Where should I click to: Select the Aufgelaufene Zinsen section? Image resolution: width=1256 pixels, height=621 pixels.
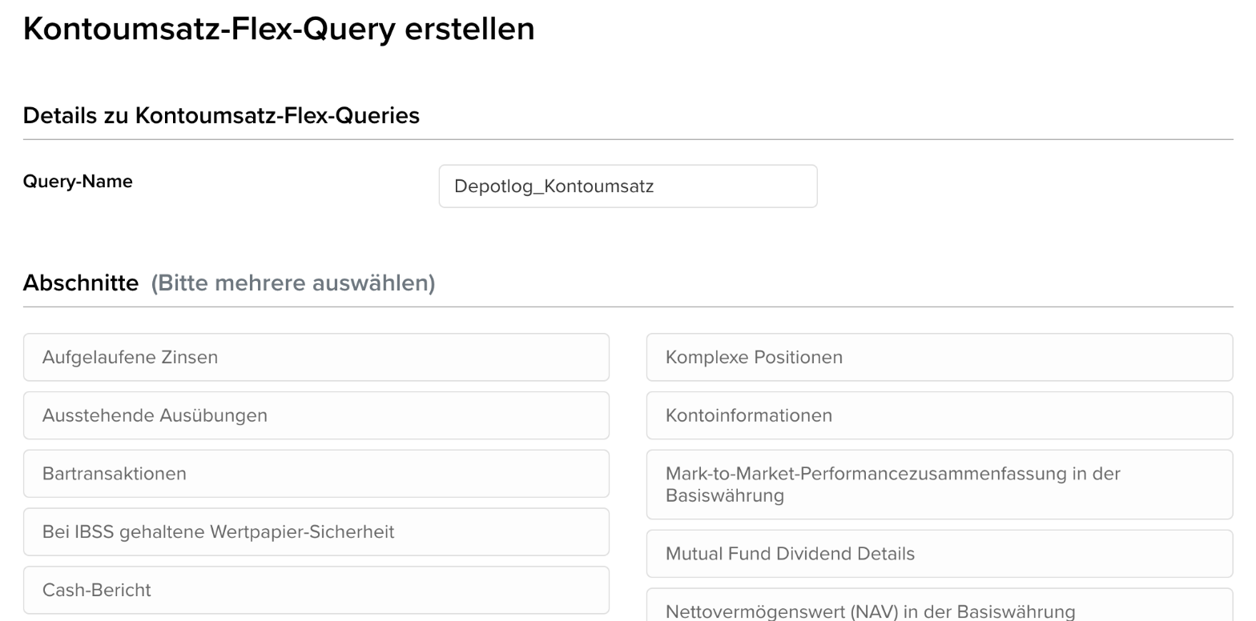(x=316, y=357)
